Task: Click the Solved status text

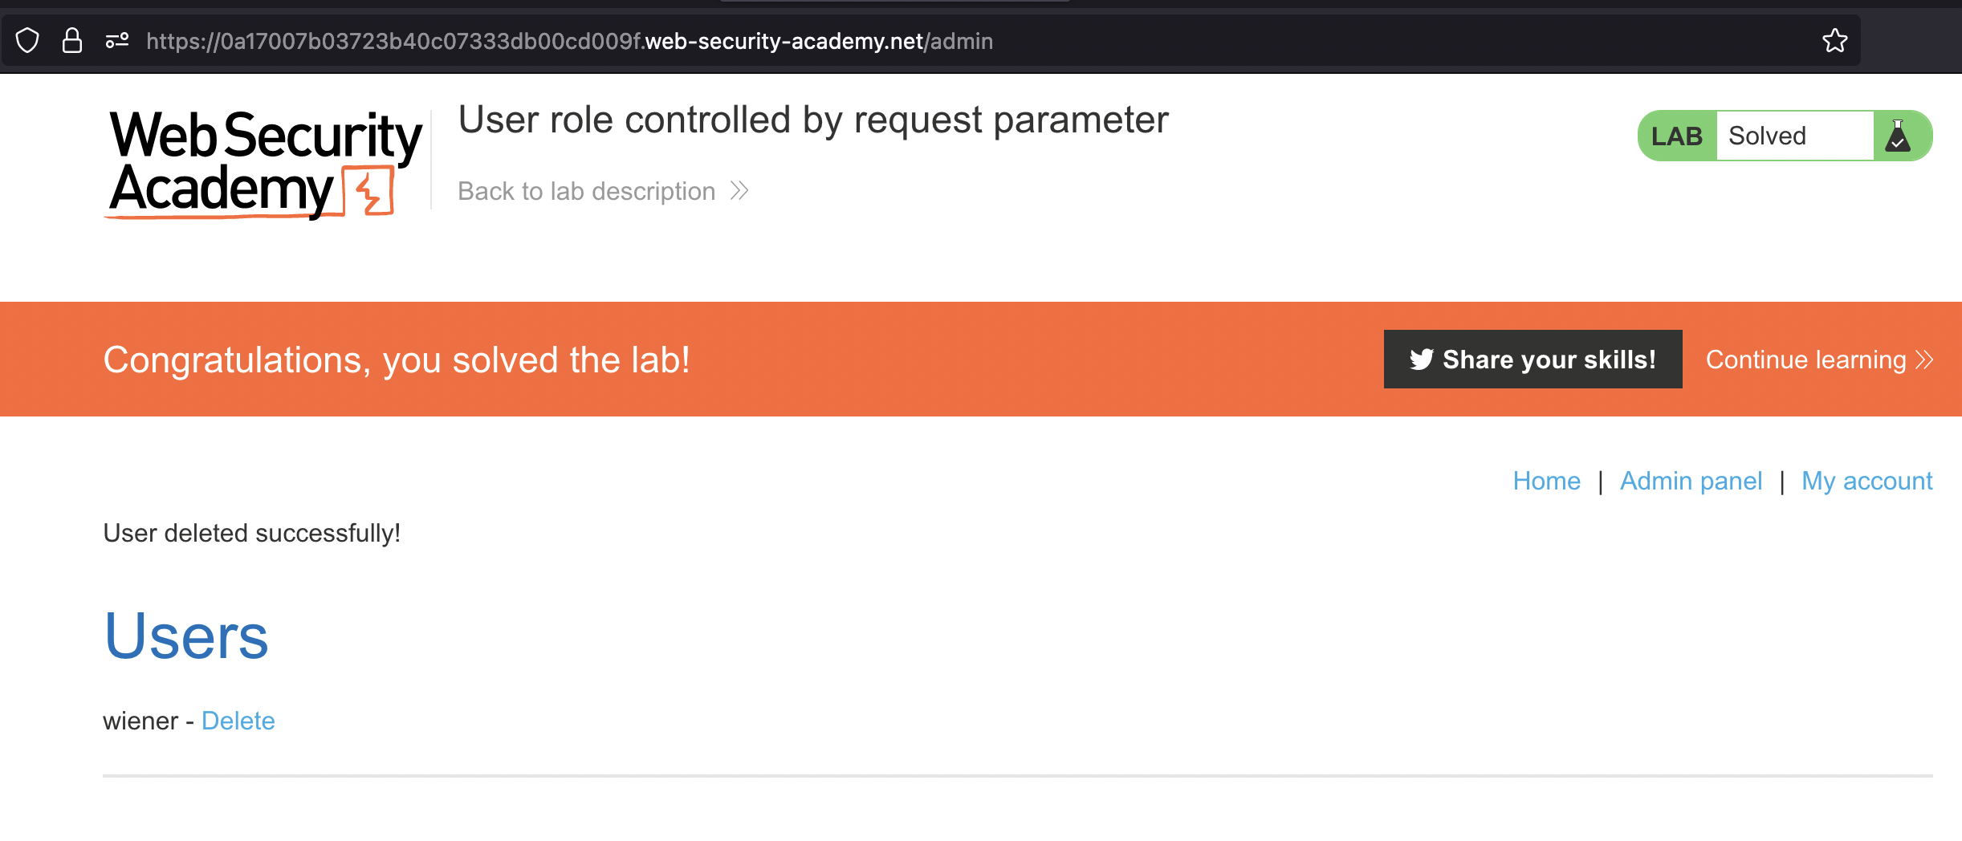Action: [1767, 136]
